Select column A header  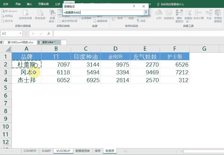27,49
